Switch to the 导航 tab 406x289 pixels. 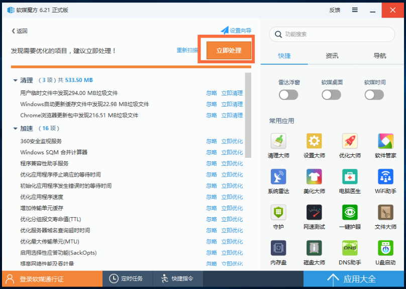pos(380,56)
